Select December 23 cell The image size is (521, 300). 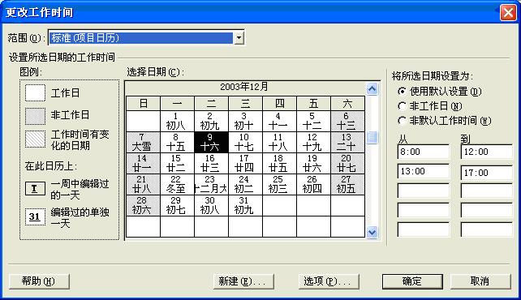pos(211,185)
